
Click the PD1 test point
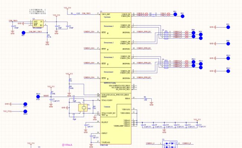pyautogui.click(x=175, y=15)
